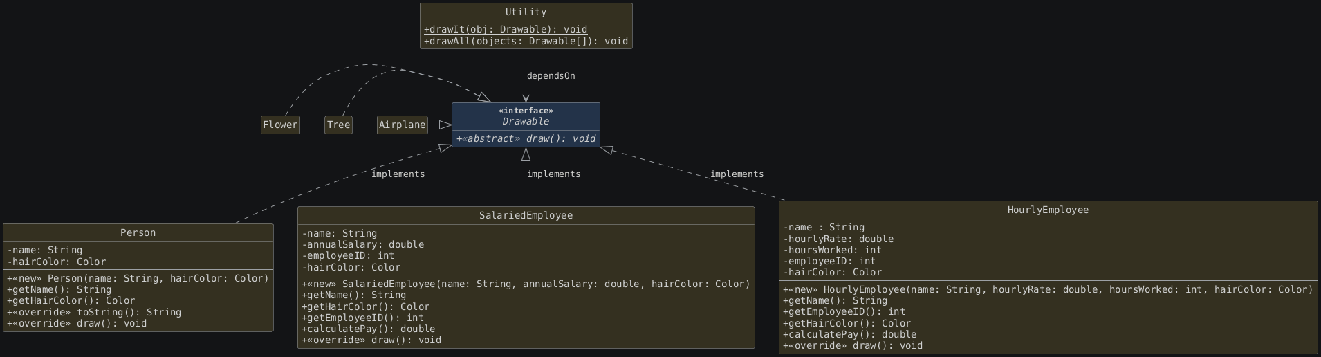1321x357 pixels.
Task: Select the HourlyEmployee constructor line
Action: tap(1048, 289)
